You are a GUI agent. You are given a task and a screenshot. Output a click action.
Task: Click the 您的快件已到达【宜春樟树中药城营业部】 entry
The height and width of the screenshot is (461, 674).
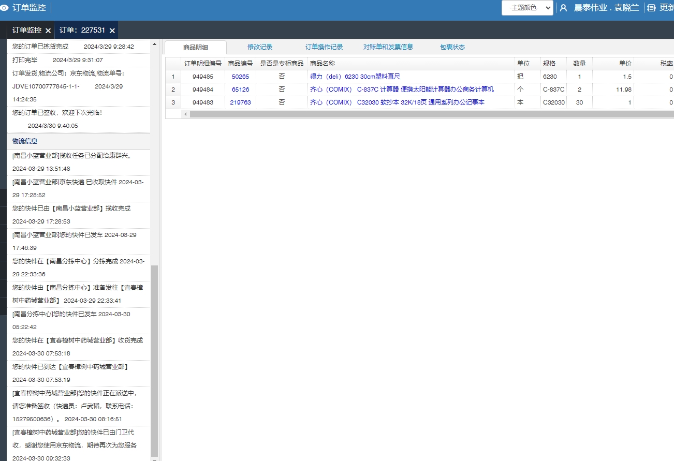point(79,374)
